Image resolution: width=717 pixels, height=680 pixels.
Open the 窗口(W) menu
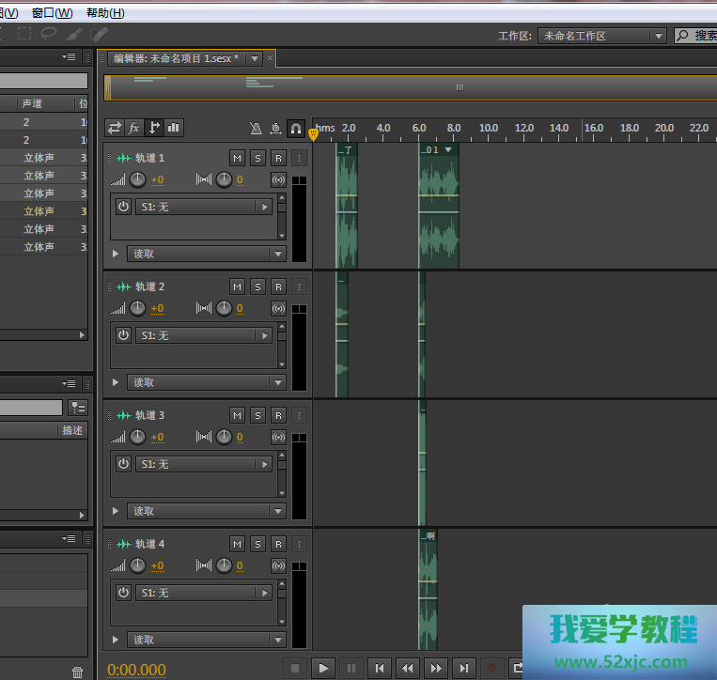[x=52, y=13]
